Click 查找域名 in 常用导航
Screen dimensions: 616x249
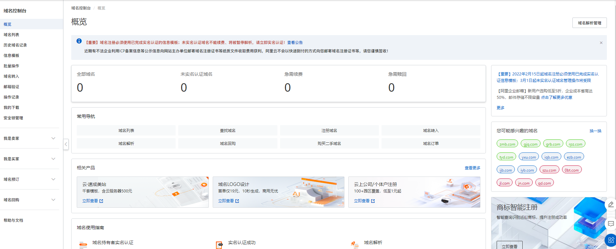click(228, 131)
